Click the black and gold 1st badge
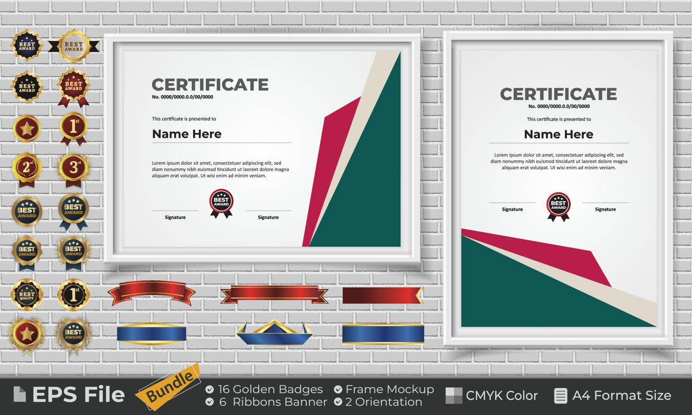This screenshot has height=415, width=692. point(74,294)
